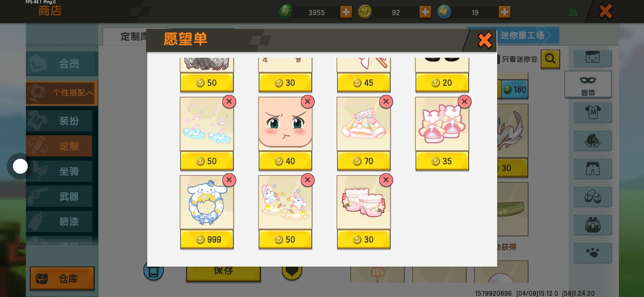Choose the shoes category icon

click(593, 197)
